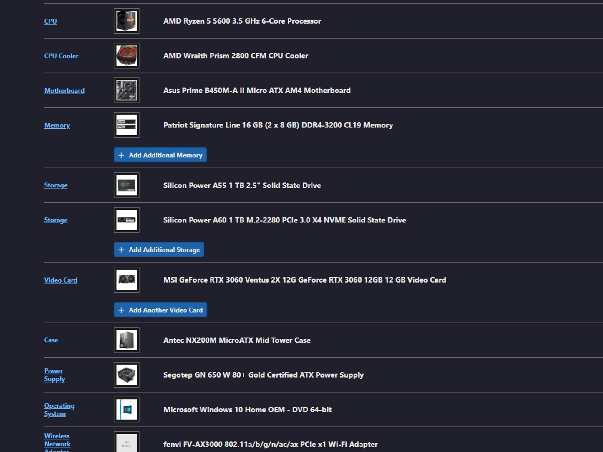Open the CPU category link
The image size is (603, 452).
click(x=50, y=21)
